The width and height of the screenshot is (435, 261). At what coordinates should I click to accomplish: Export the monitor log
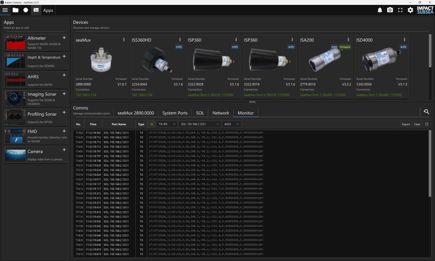click(406, 124)
